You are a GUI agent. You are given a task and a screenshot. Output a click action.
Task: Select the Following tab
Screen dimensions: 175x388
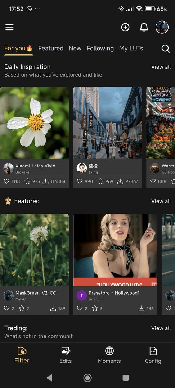(x=100, y=48)
